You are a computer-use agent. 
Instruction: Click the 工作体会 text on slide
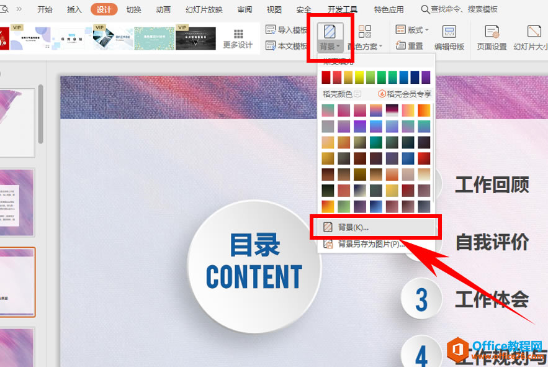pos(492,299)
